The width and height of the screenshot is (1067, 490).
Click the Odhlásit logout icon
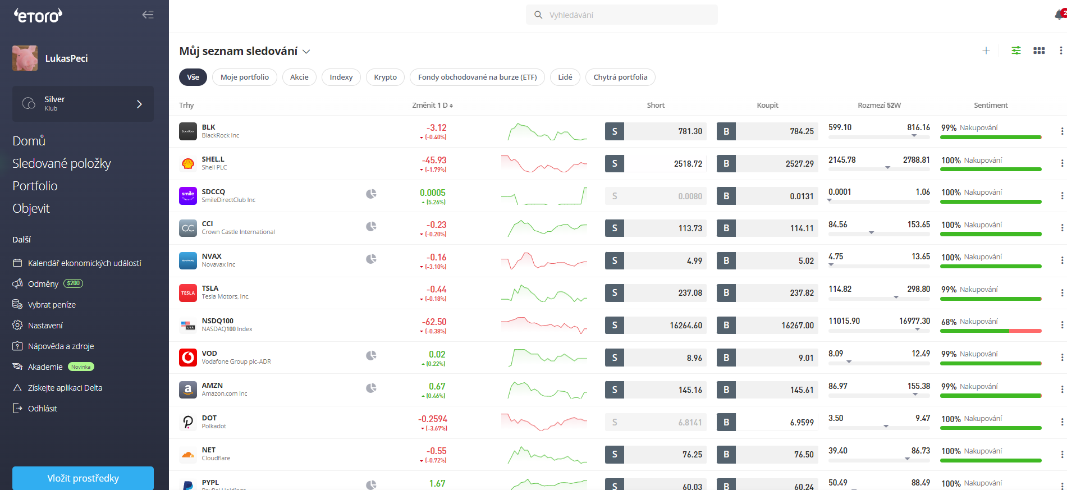tap(17, 408)
